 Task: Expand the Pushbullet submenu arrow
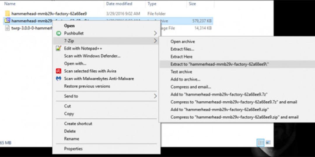[x=155, y=33]
